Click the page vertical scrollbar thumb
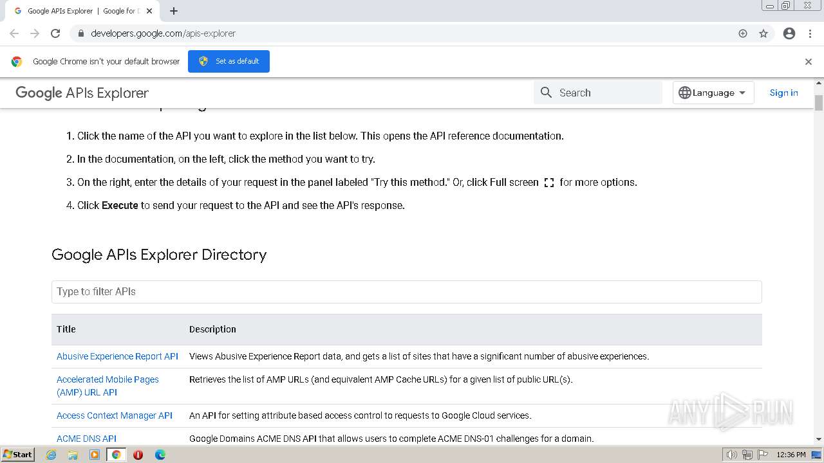This screenshot has height=463, width=824. (x=819, y=103)
